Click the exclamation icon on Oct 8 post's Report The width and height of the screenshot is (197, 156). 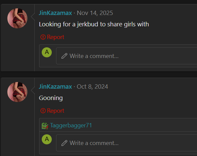(x=43, y=111)
